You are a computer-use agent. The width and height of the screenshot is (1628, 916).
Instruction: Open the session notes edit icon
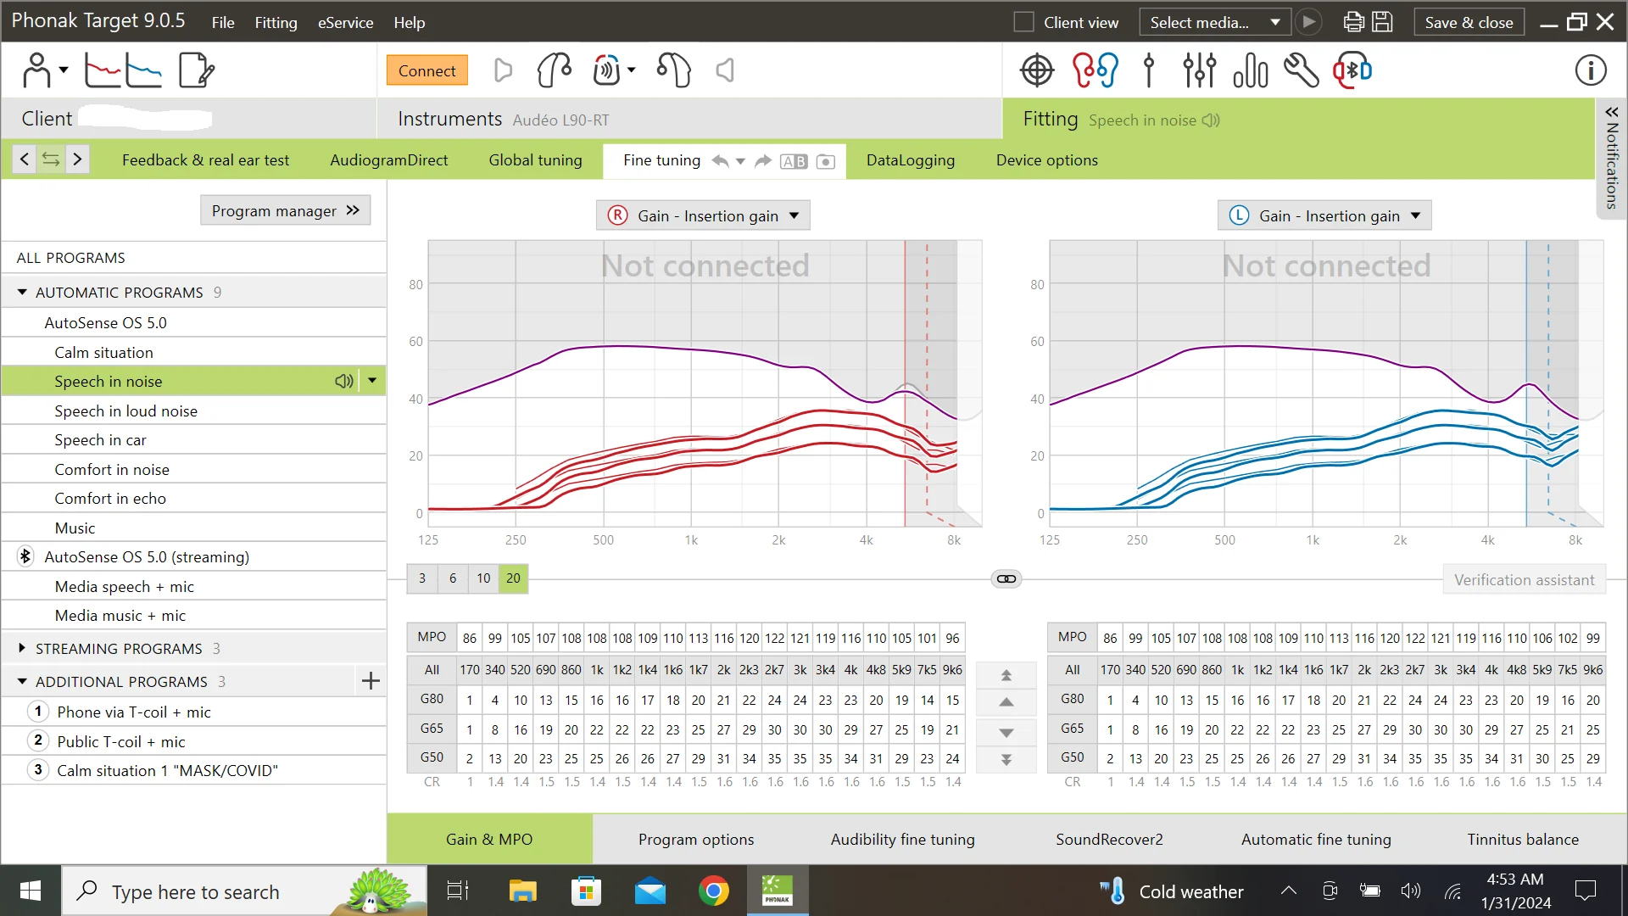pos(197,70)
